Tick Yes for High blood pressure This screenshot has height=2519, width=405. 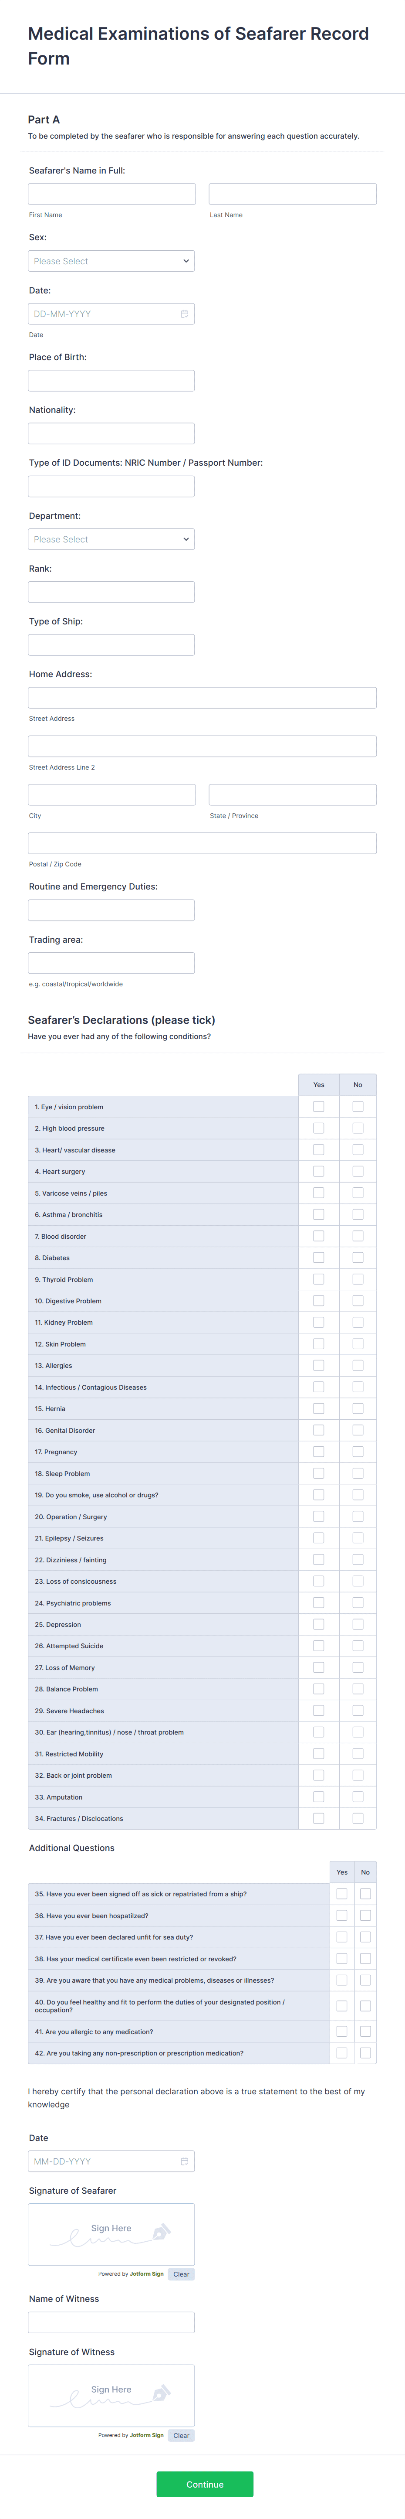[318, 1128]
